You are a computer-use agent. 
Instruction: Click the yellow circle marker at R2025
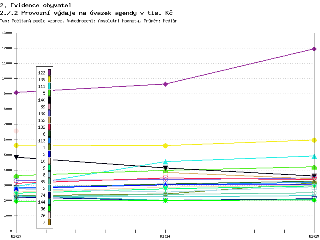point(314,140)
